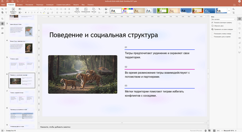Image resolution: width=242 pixels, height=132 pixels.
Task: Open paragraph settings in right sidebar
Action: (240, 33)
